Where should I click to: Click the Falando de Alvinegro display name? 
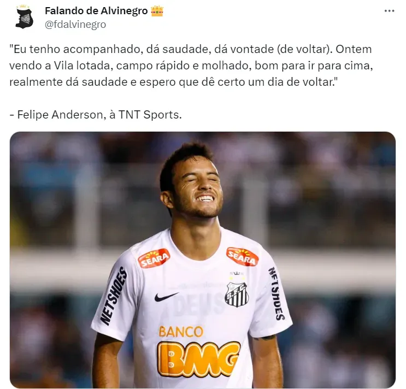coord(96,11)
